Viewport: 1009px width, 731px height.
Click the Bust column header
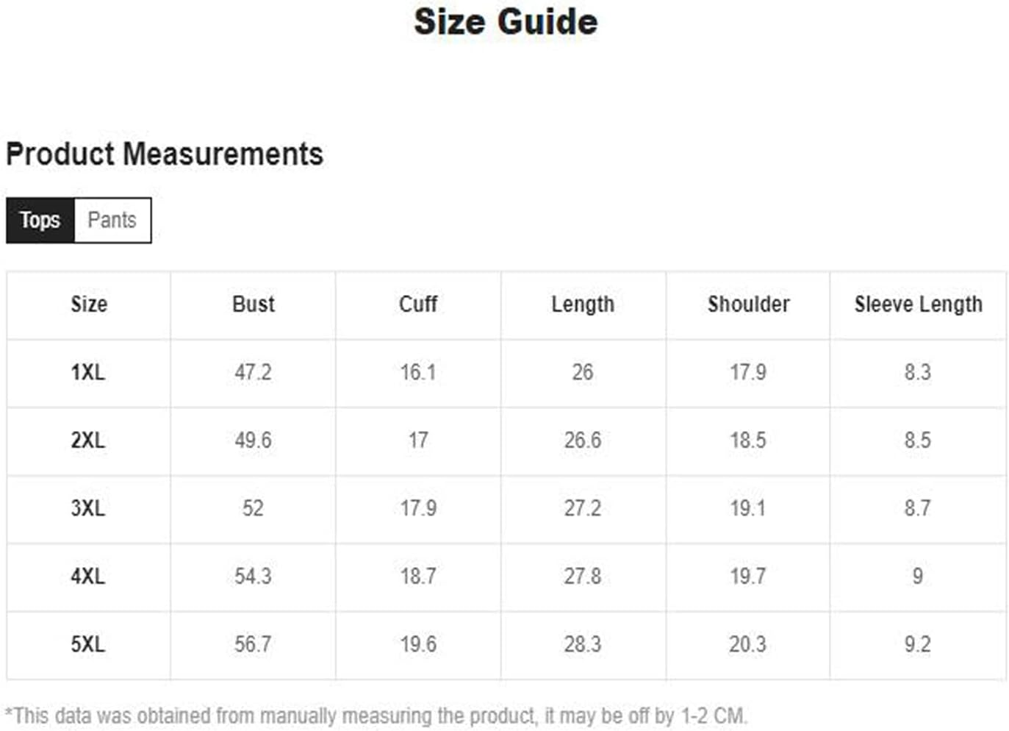(x=254, y=304)
